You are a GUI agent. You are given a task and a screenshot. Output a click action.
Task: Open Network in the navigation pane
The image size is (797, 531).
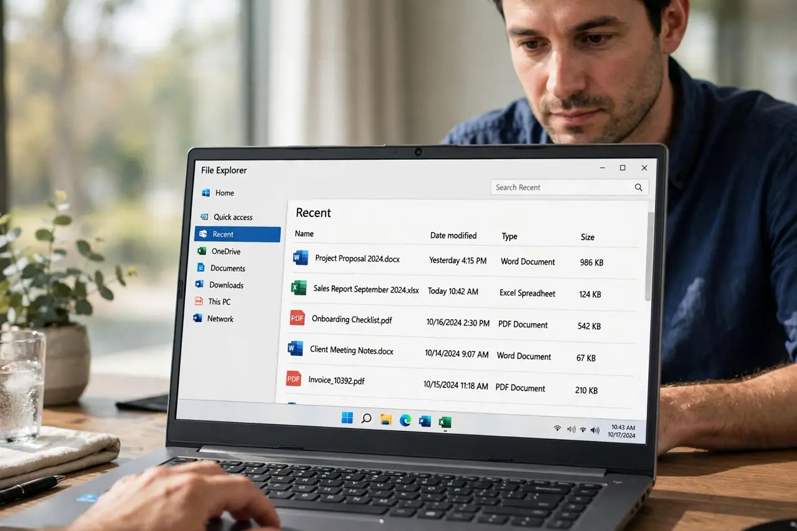pos(214,318)
